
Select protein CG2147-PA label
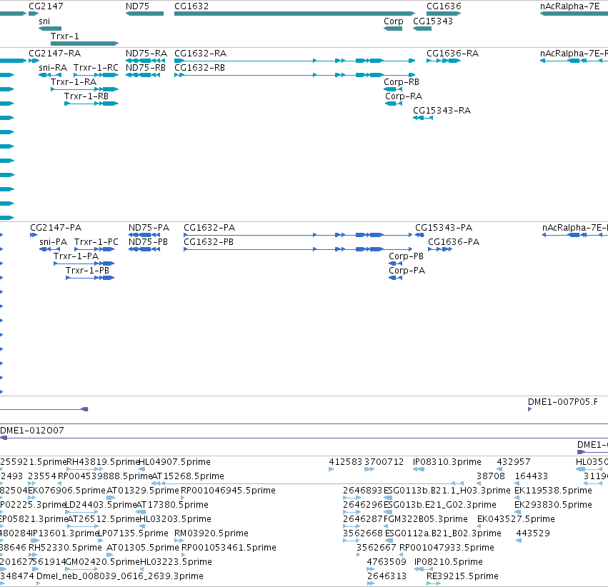pyautogui.click(x=56, y=228)
